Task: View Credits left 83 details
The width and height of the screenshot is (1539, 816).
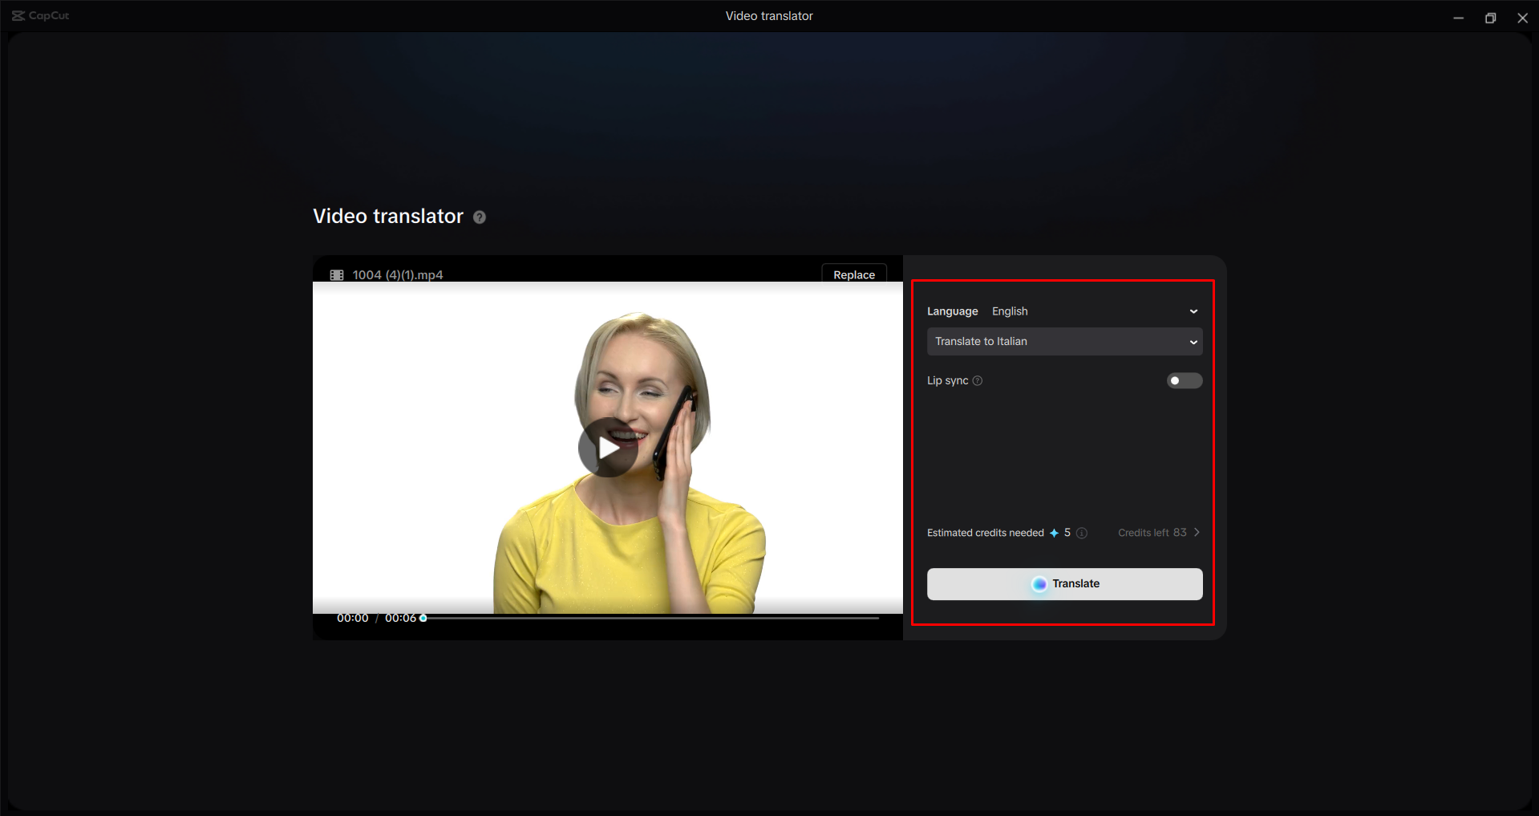Action: pyautogui.click(x=1152, y=532)
